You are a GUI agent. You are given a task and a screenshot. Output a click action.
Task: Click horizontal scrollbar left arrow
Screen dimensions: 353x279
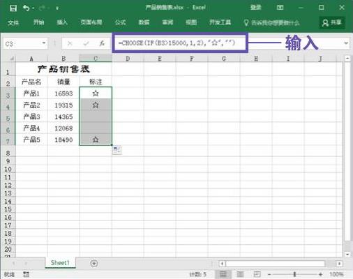[222, 264]
